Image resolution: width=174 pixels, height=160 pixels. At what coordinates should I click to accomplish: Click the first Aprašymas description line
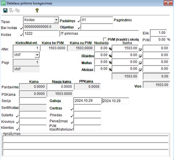click(x=86, y=139)
